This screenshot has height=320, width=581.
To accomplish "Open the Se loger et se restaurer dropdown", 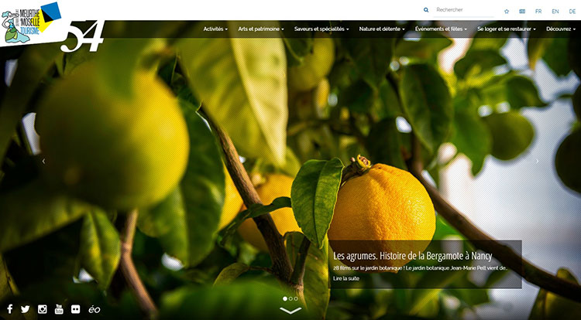I will (x=506, y=29).
